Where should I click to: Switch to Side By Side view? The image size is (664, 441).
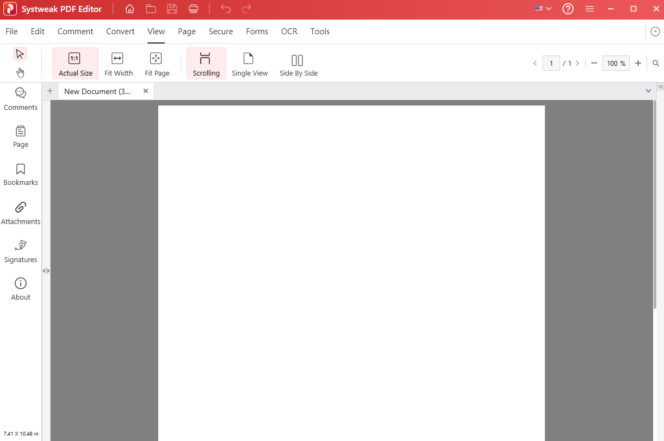point(298,65)
